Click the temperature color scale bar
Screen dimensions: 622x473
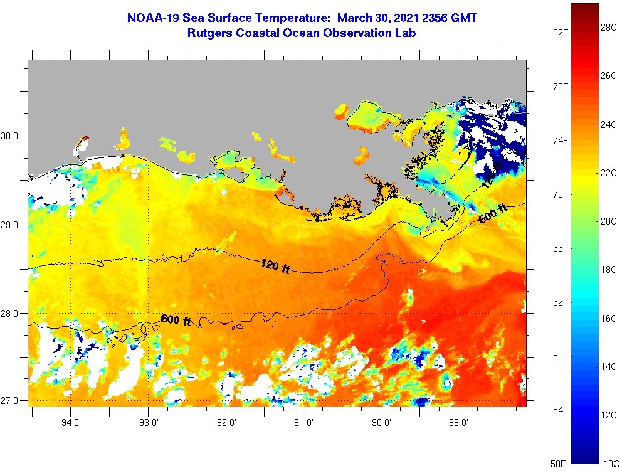click(585, 233)
